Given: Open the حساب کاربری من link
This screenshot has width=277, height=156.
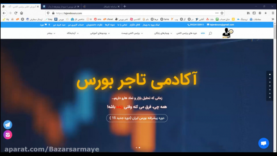Looking at the screenshot, I should 76,25.
